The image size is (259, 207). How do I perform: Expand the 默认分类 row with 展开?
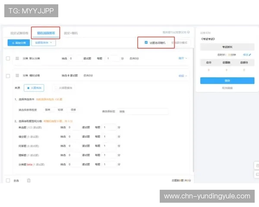coord(183,58)
